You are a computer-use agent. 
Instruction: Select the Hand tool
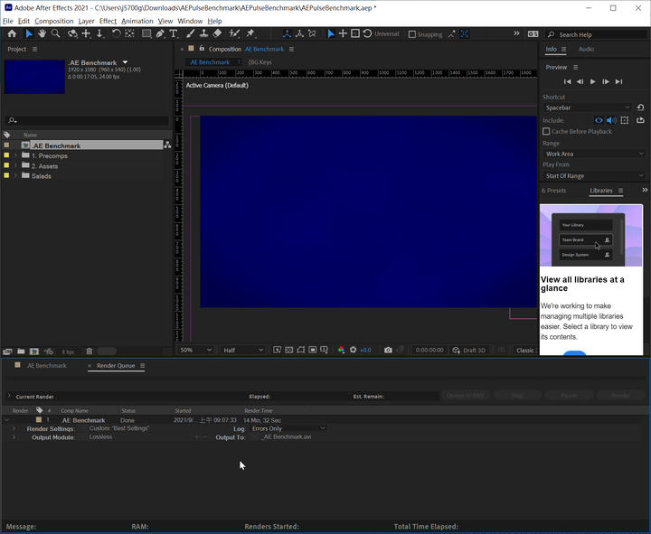(x=42, y=34)
